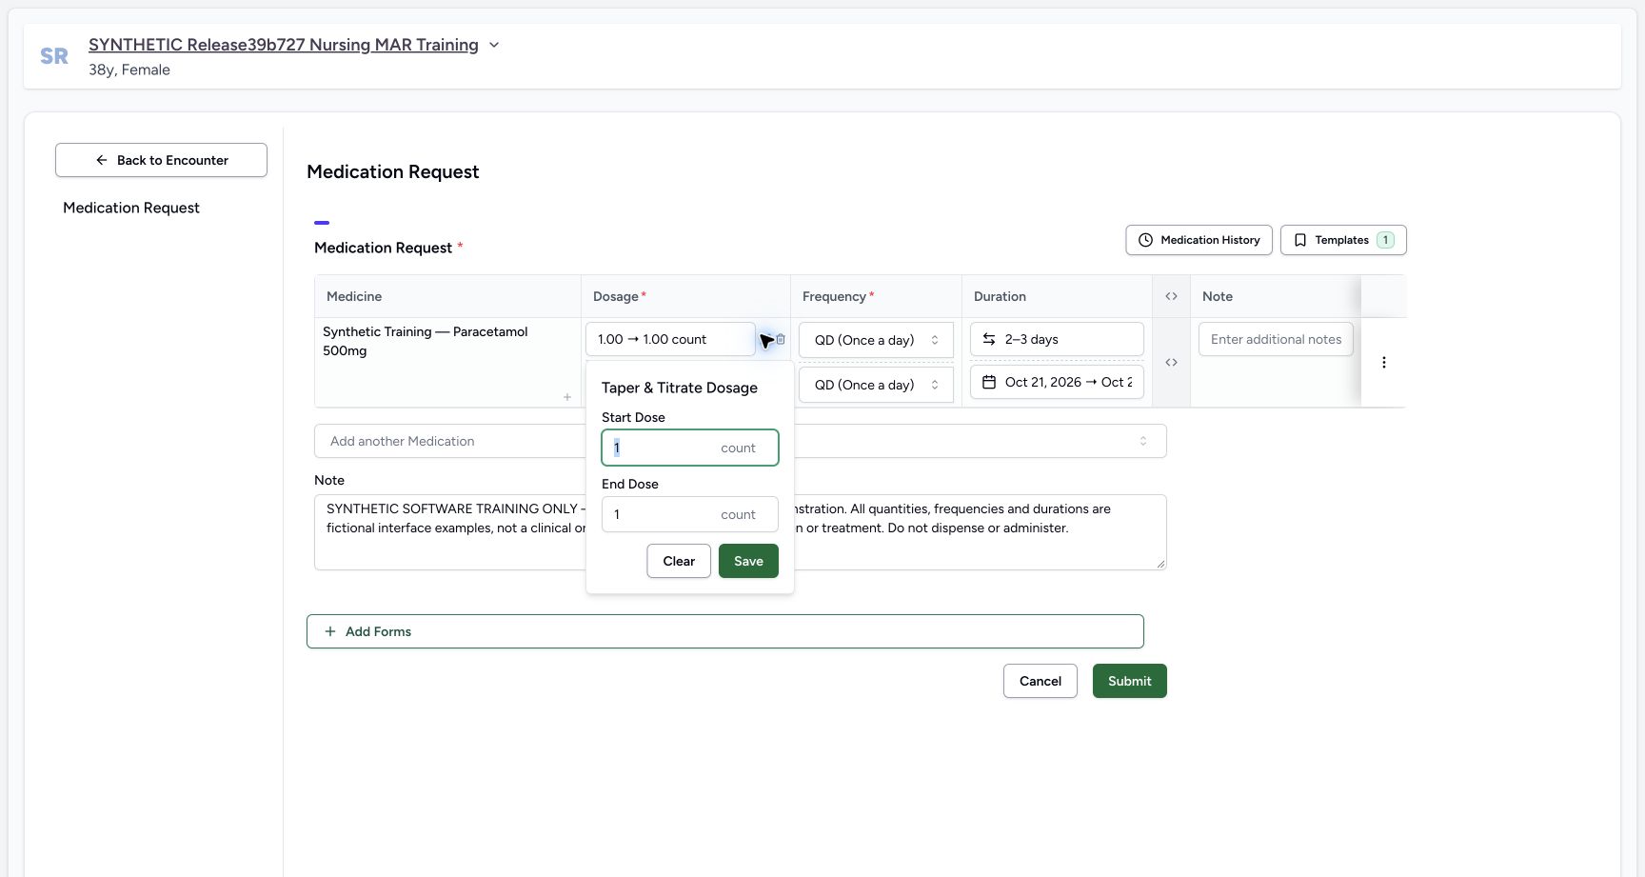Save the taper dosage
Viewport: 1645px width, 877px height.
(x=748, y=561)
